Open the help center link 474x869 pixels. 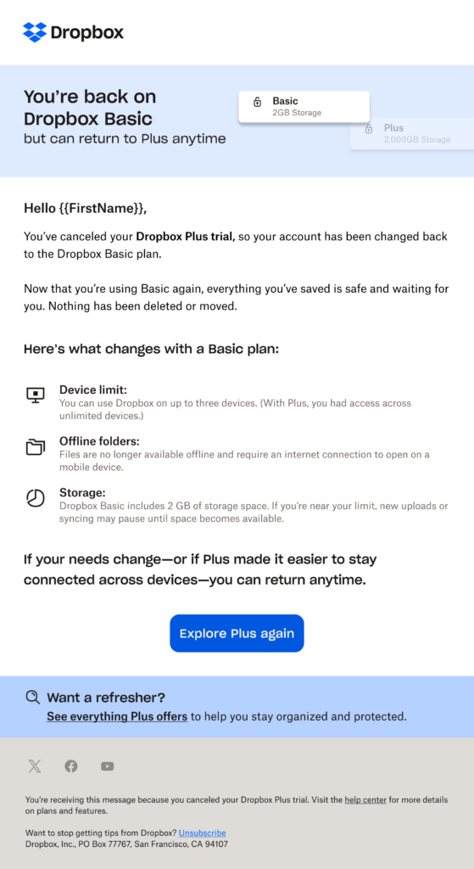(x=365, y=799)
